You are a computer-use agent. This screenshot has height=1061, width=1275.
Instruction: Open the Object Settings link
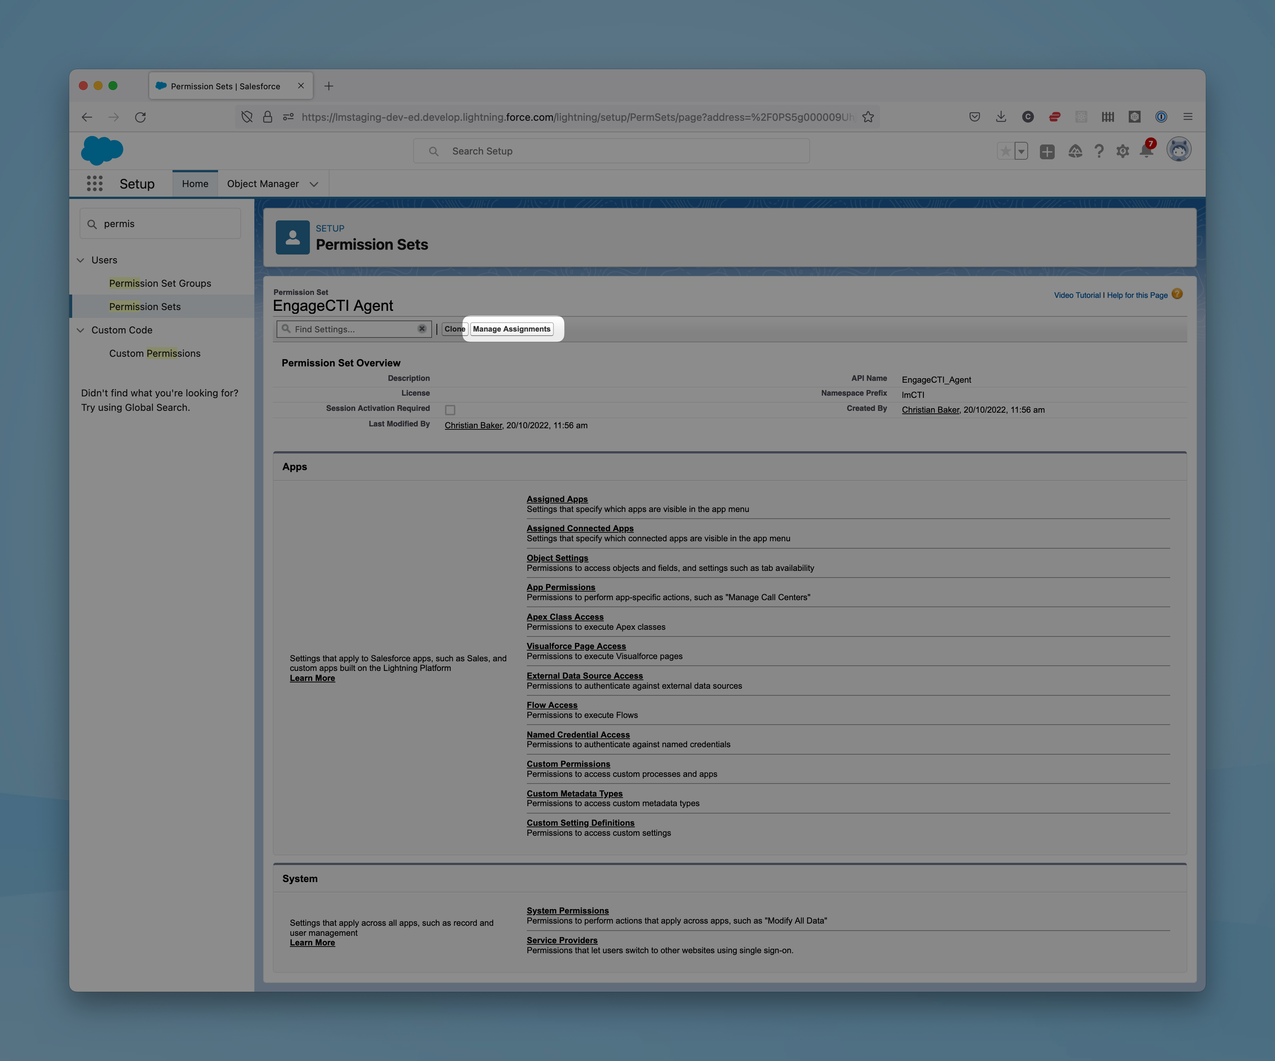coord(557,558)
